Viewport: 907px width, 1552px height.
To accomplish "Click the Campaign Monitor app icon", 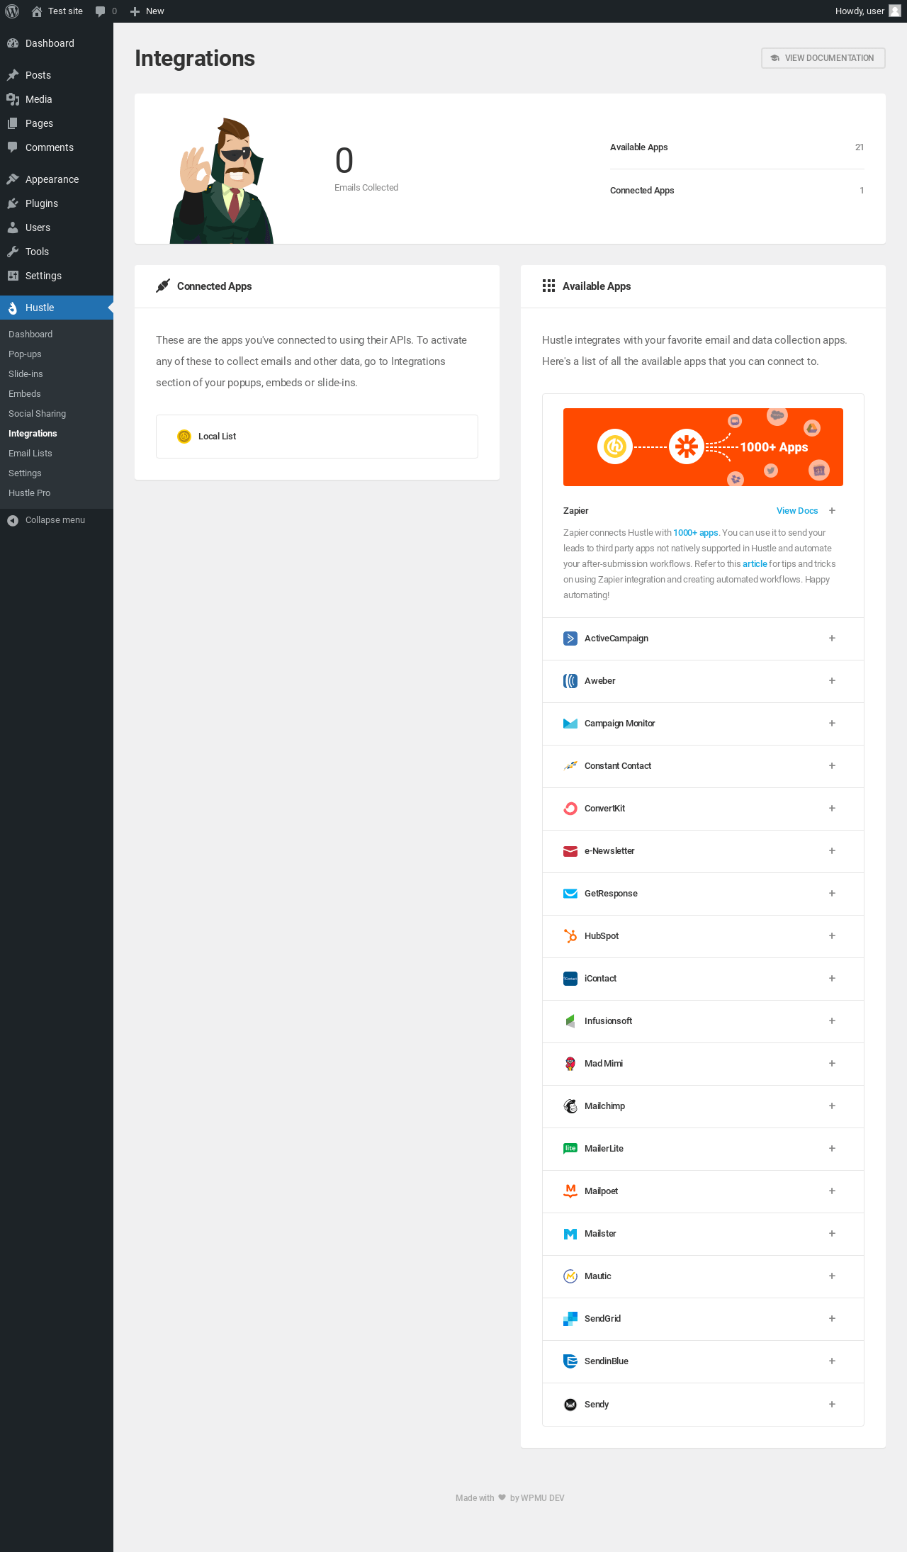I will [x=570, y=724].
